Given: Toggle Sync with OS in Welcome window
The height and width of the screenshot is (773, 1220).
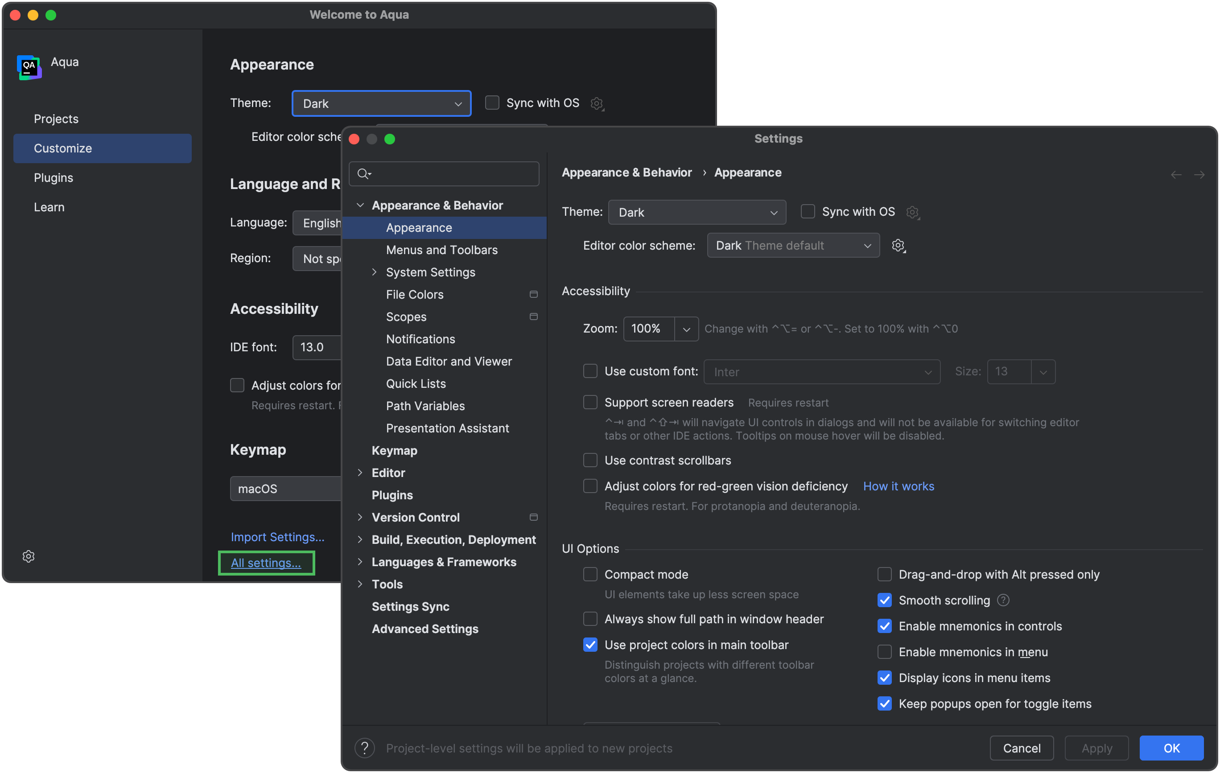Looking at the screenshot, I should click(492, 103).
